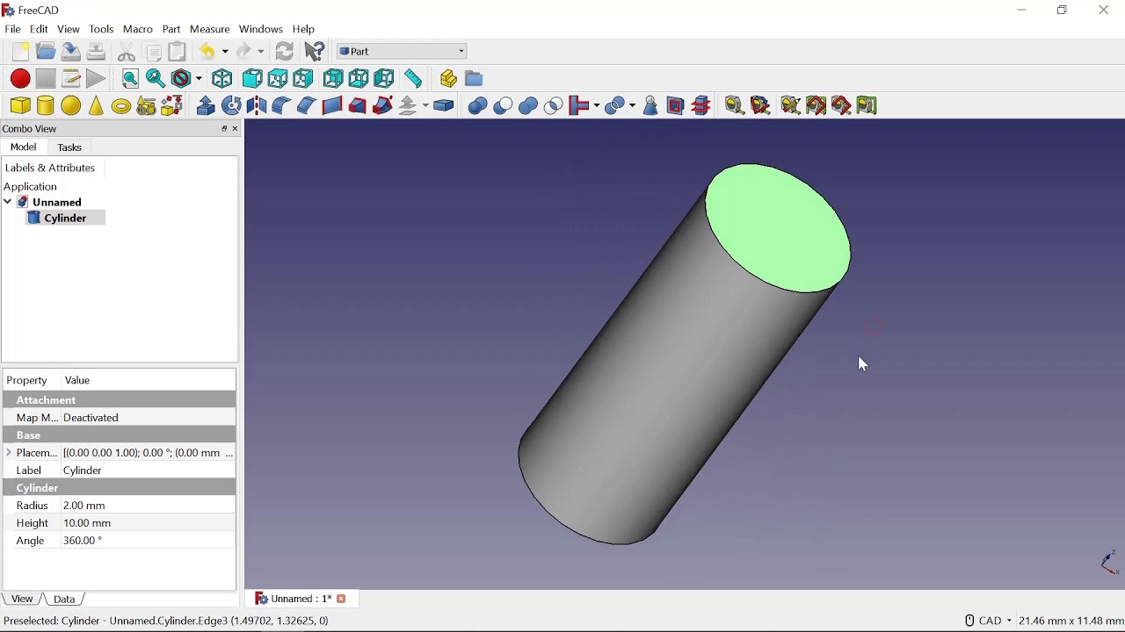Collapse the Unnamed document tree node
The height and width of the screenshot is (632, 1125).
8,203
